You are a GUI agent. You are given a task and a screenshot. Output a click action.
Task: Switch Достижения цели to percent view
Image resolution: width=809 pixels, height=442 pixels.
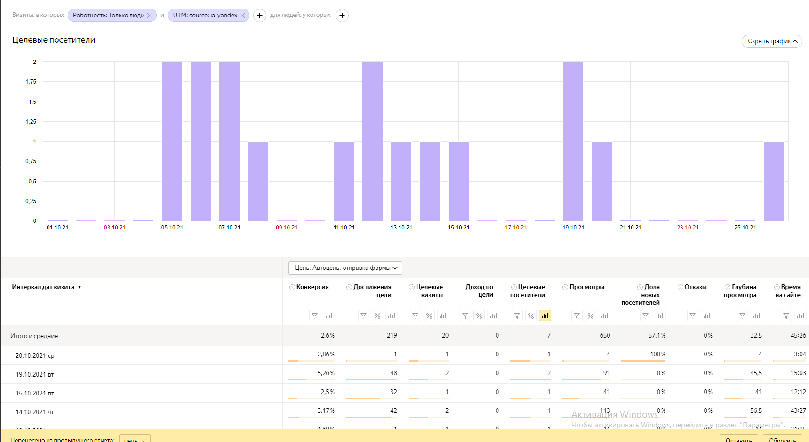377,316
